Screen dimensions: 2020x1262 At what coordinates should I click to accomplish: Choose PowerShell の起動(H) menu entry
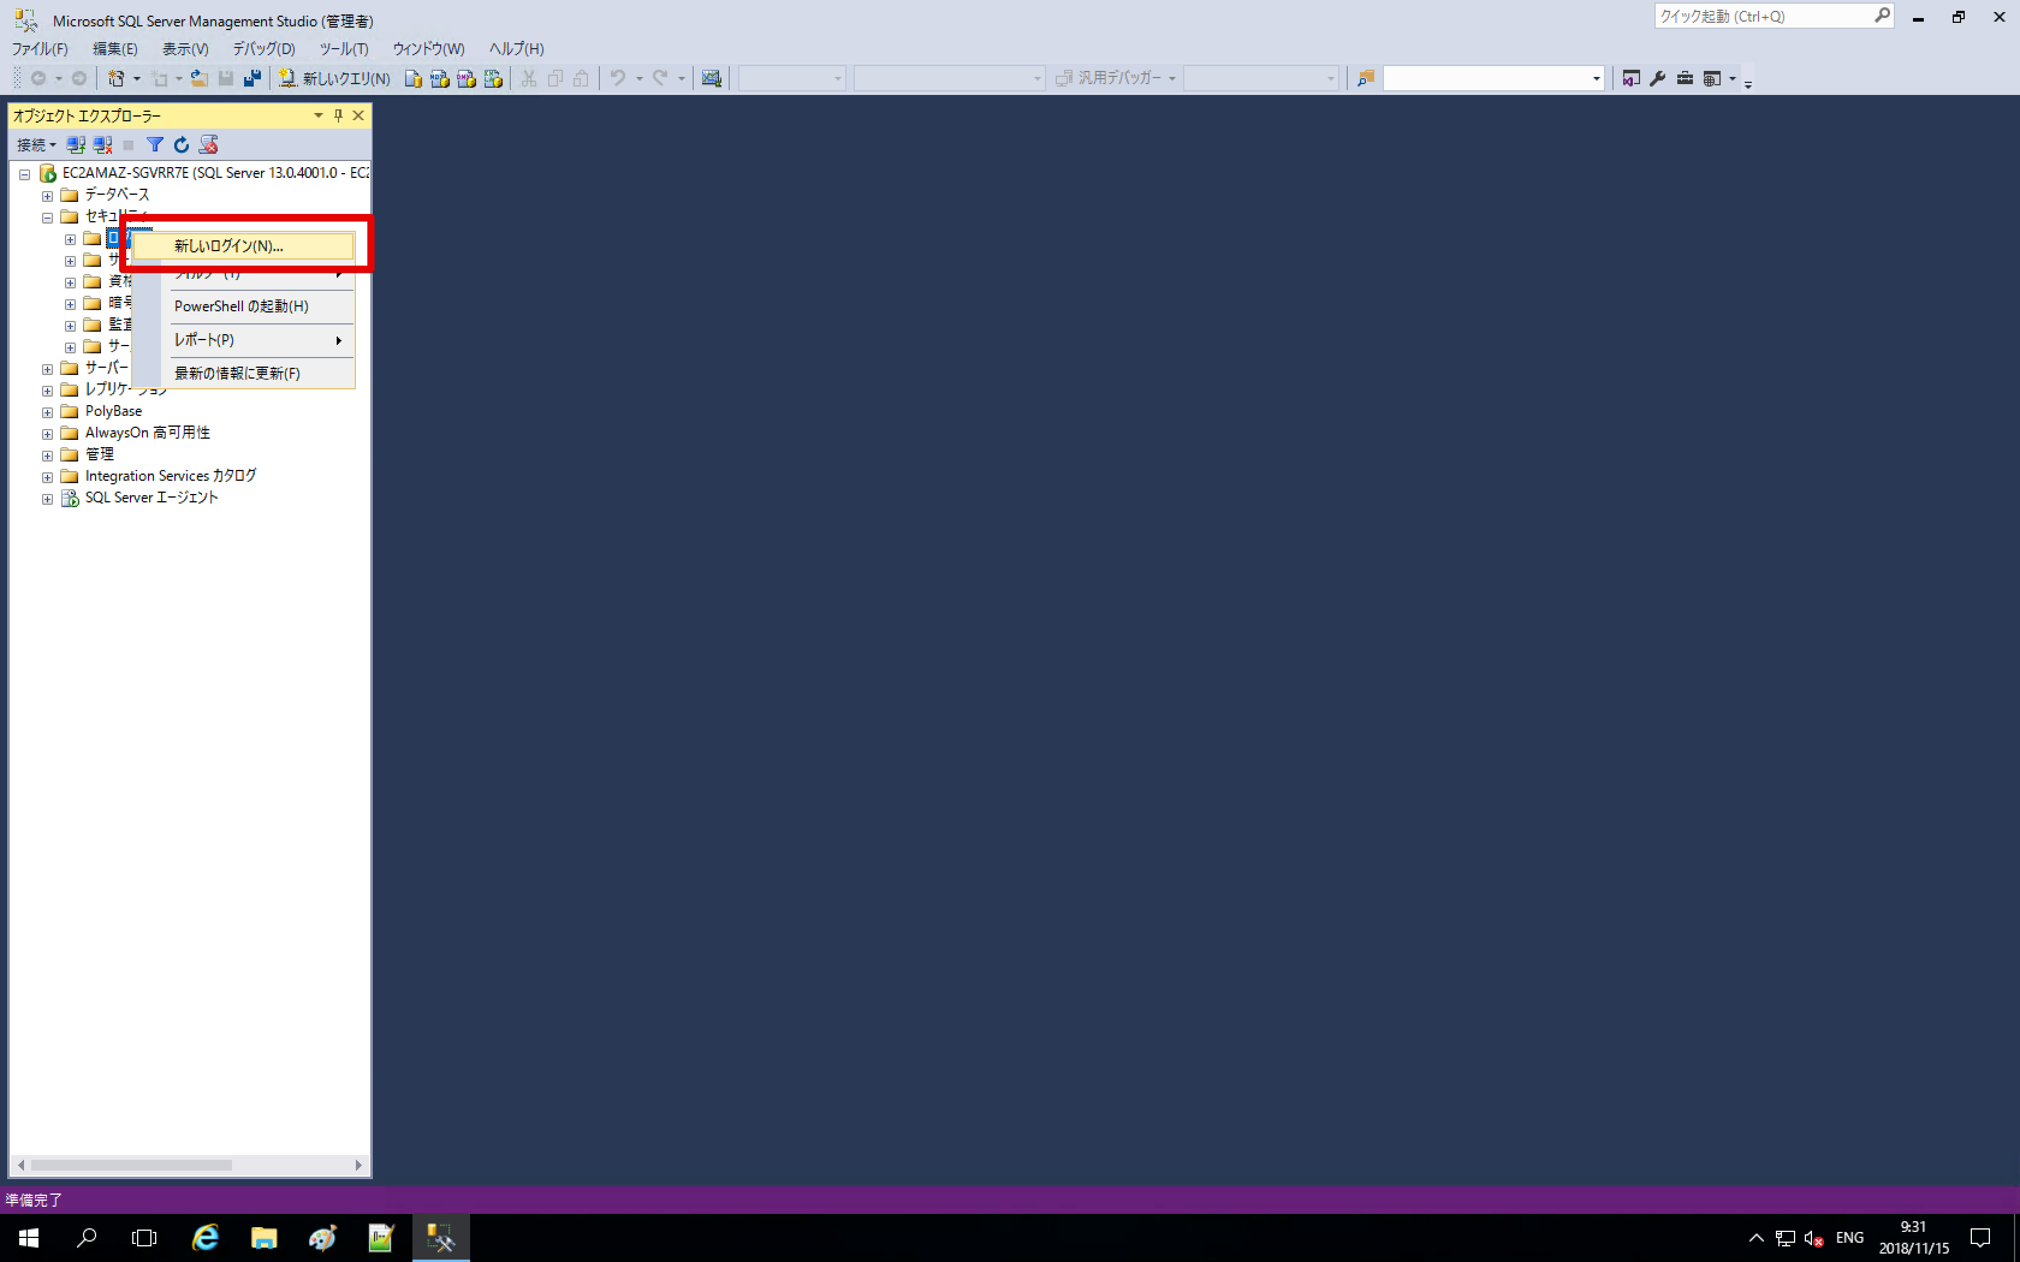pyautogui.click(x=241, y=306)
